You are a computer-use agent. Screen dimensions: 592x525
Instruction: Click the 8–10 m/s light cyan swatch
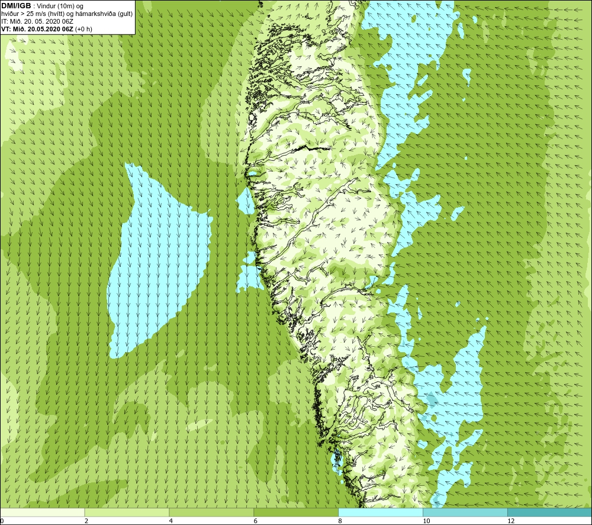pyautogui.click(x=381, y=513)
